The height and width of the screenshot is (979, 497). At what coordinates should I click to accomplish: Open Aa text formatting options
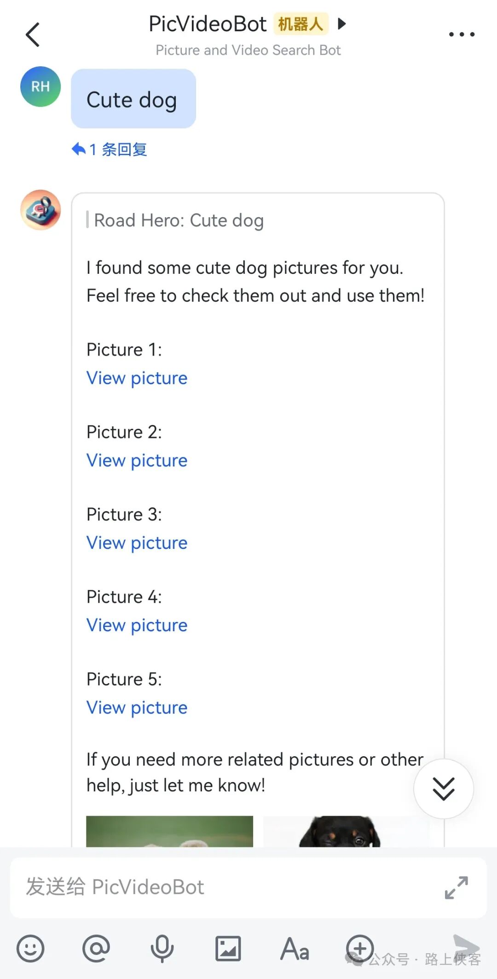click(295, 949)
